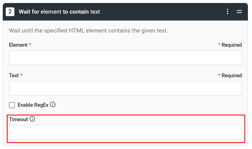
Task: Click the dark step header bar
Action: click(163, 12)
